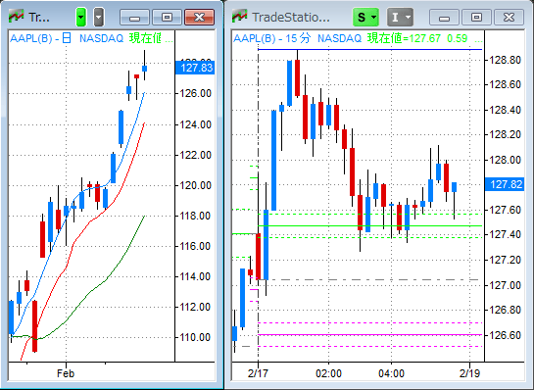Click 126.00 price label on left chart axis
The image size is (534, 390).
[x=196, y=93]
